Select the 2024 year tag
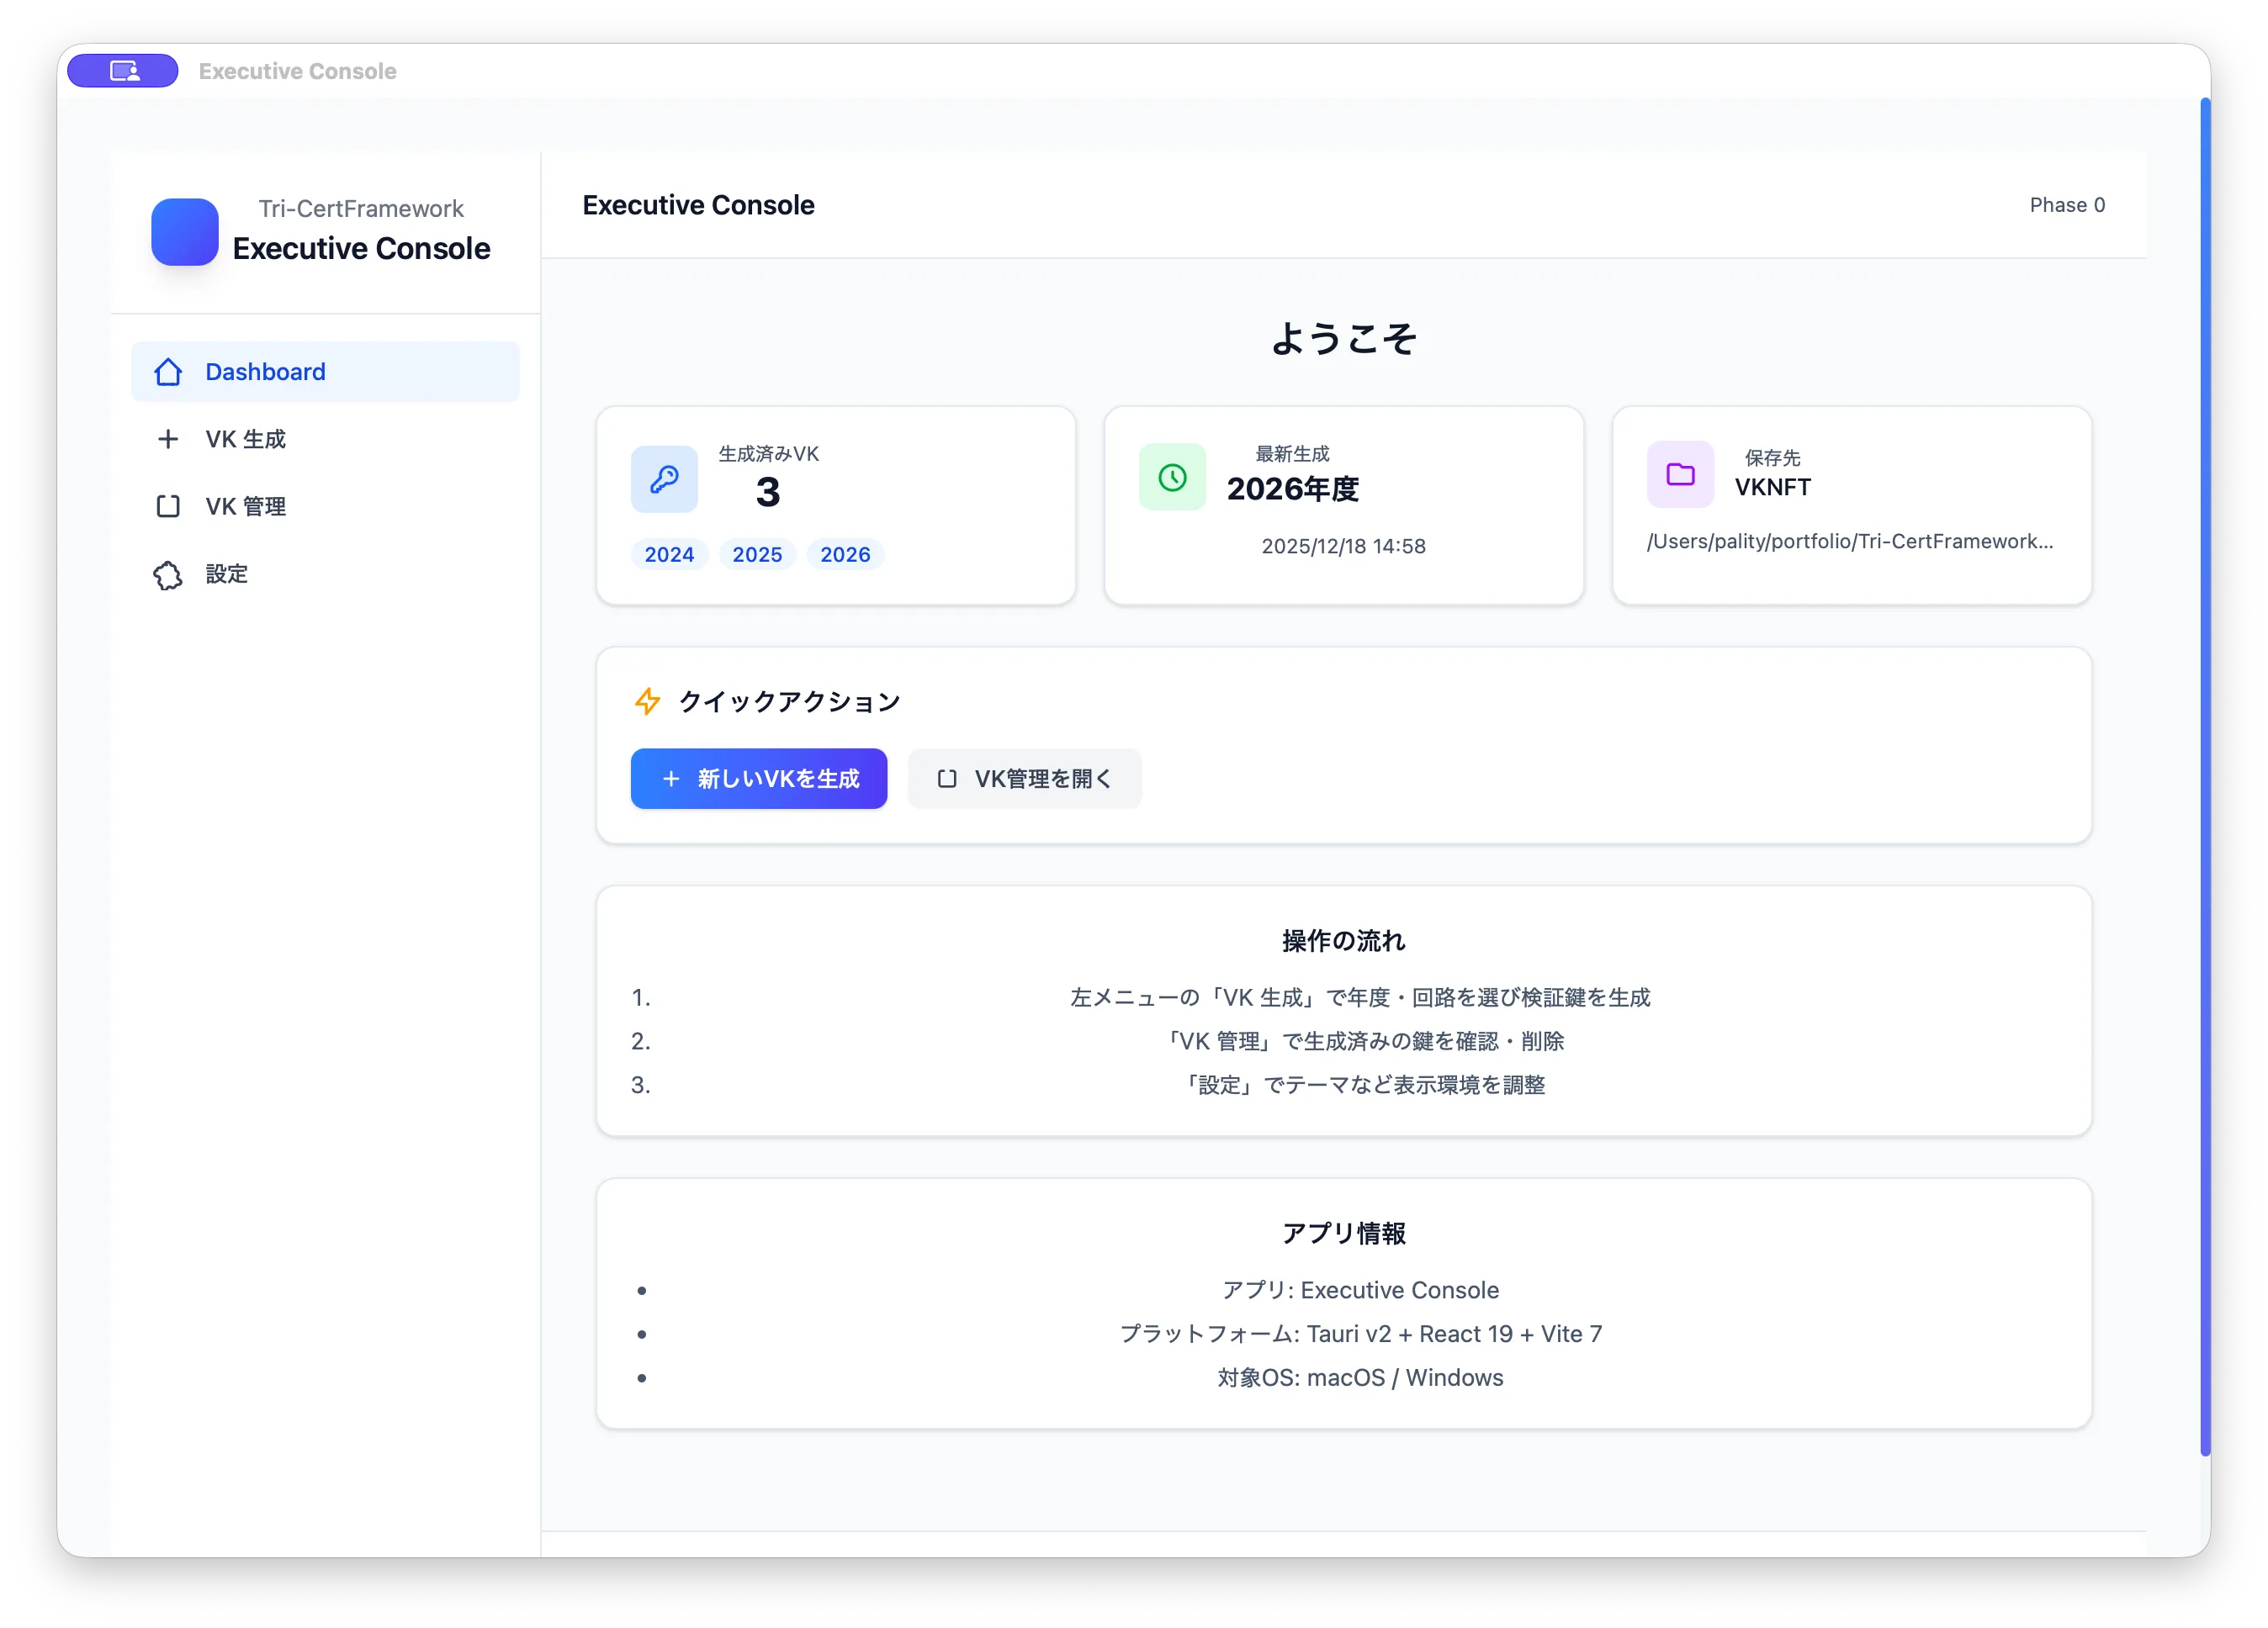Viewport: 2268px width, 1628px height. click(x=669, y=555)
